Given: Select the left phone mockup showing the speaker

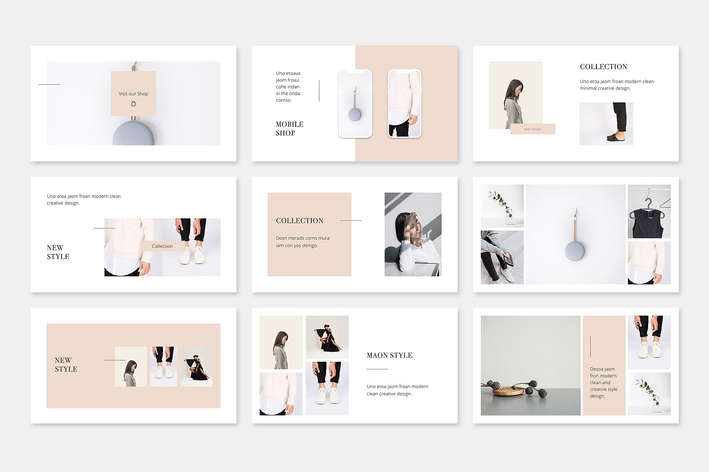Looking at the screenshot, I should click(354, 104).
